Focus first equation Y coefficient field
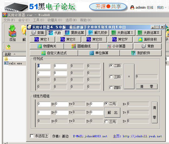This screenshot has height=144, width=169. 62,104
